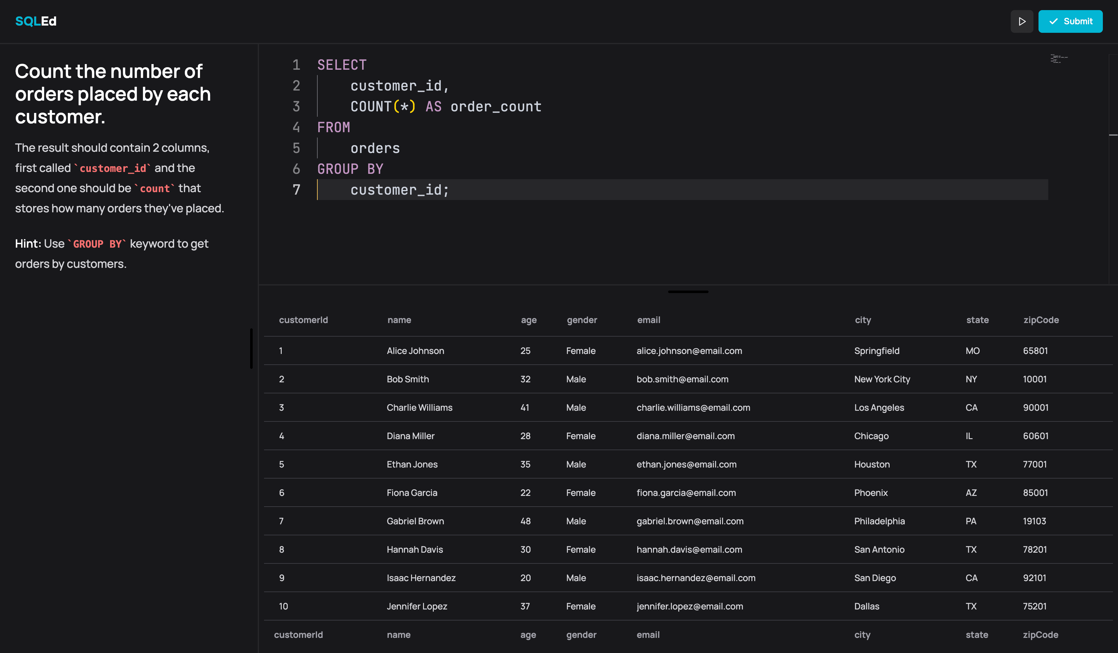Click diana.miller@email.com cell

click(x=686, y=436)
